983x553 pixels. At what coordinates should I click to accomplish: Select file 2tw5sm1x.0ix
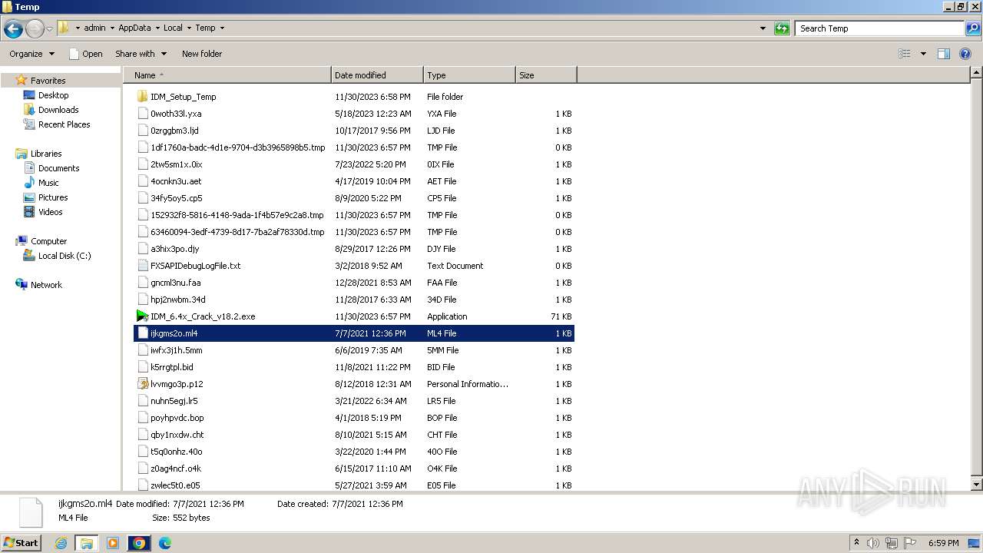pyautogui.click(x=354, y=164)
